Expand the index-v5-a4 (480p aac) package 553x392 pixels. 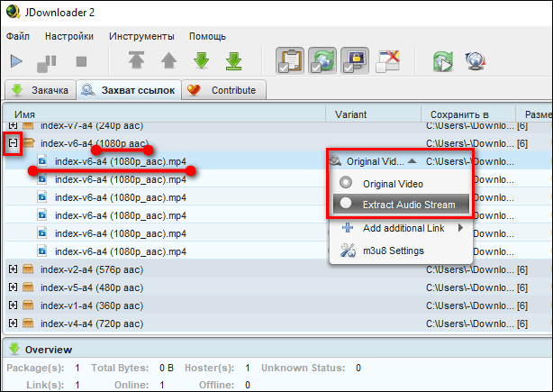[x=13, y=287]
